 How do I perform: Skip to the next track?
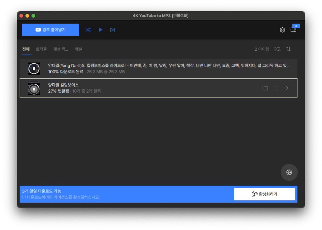click(x=113, y=30)
